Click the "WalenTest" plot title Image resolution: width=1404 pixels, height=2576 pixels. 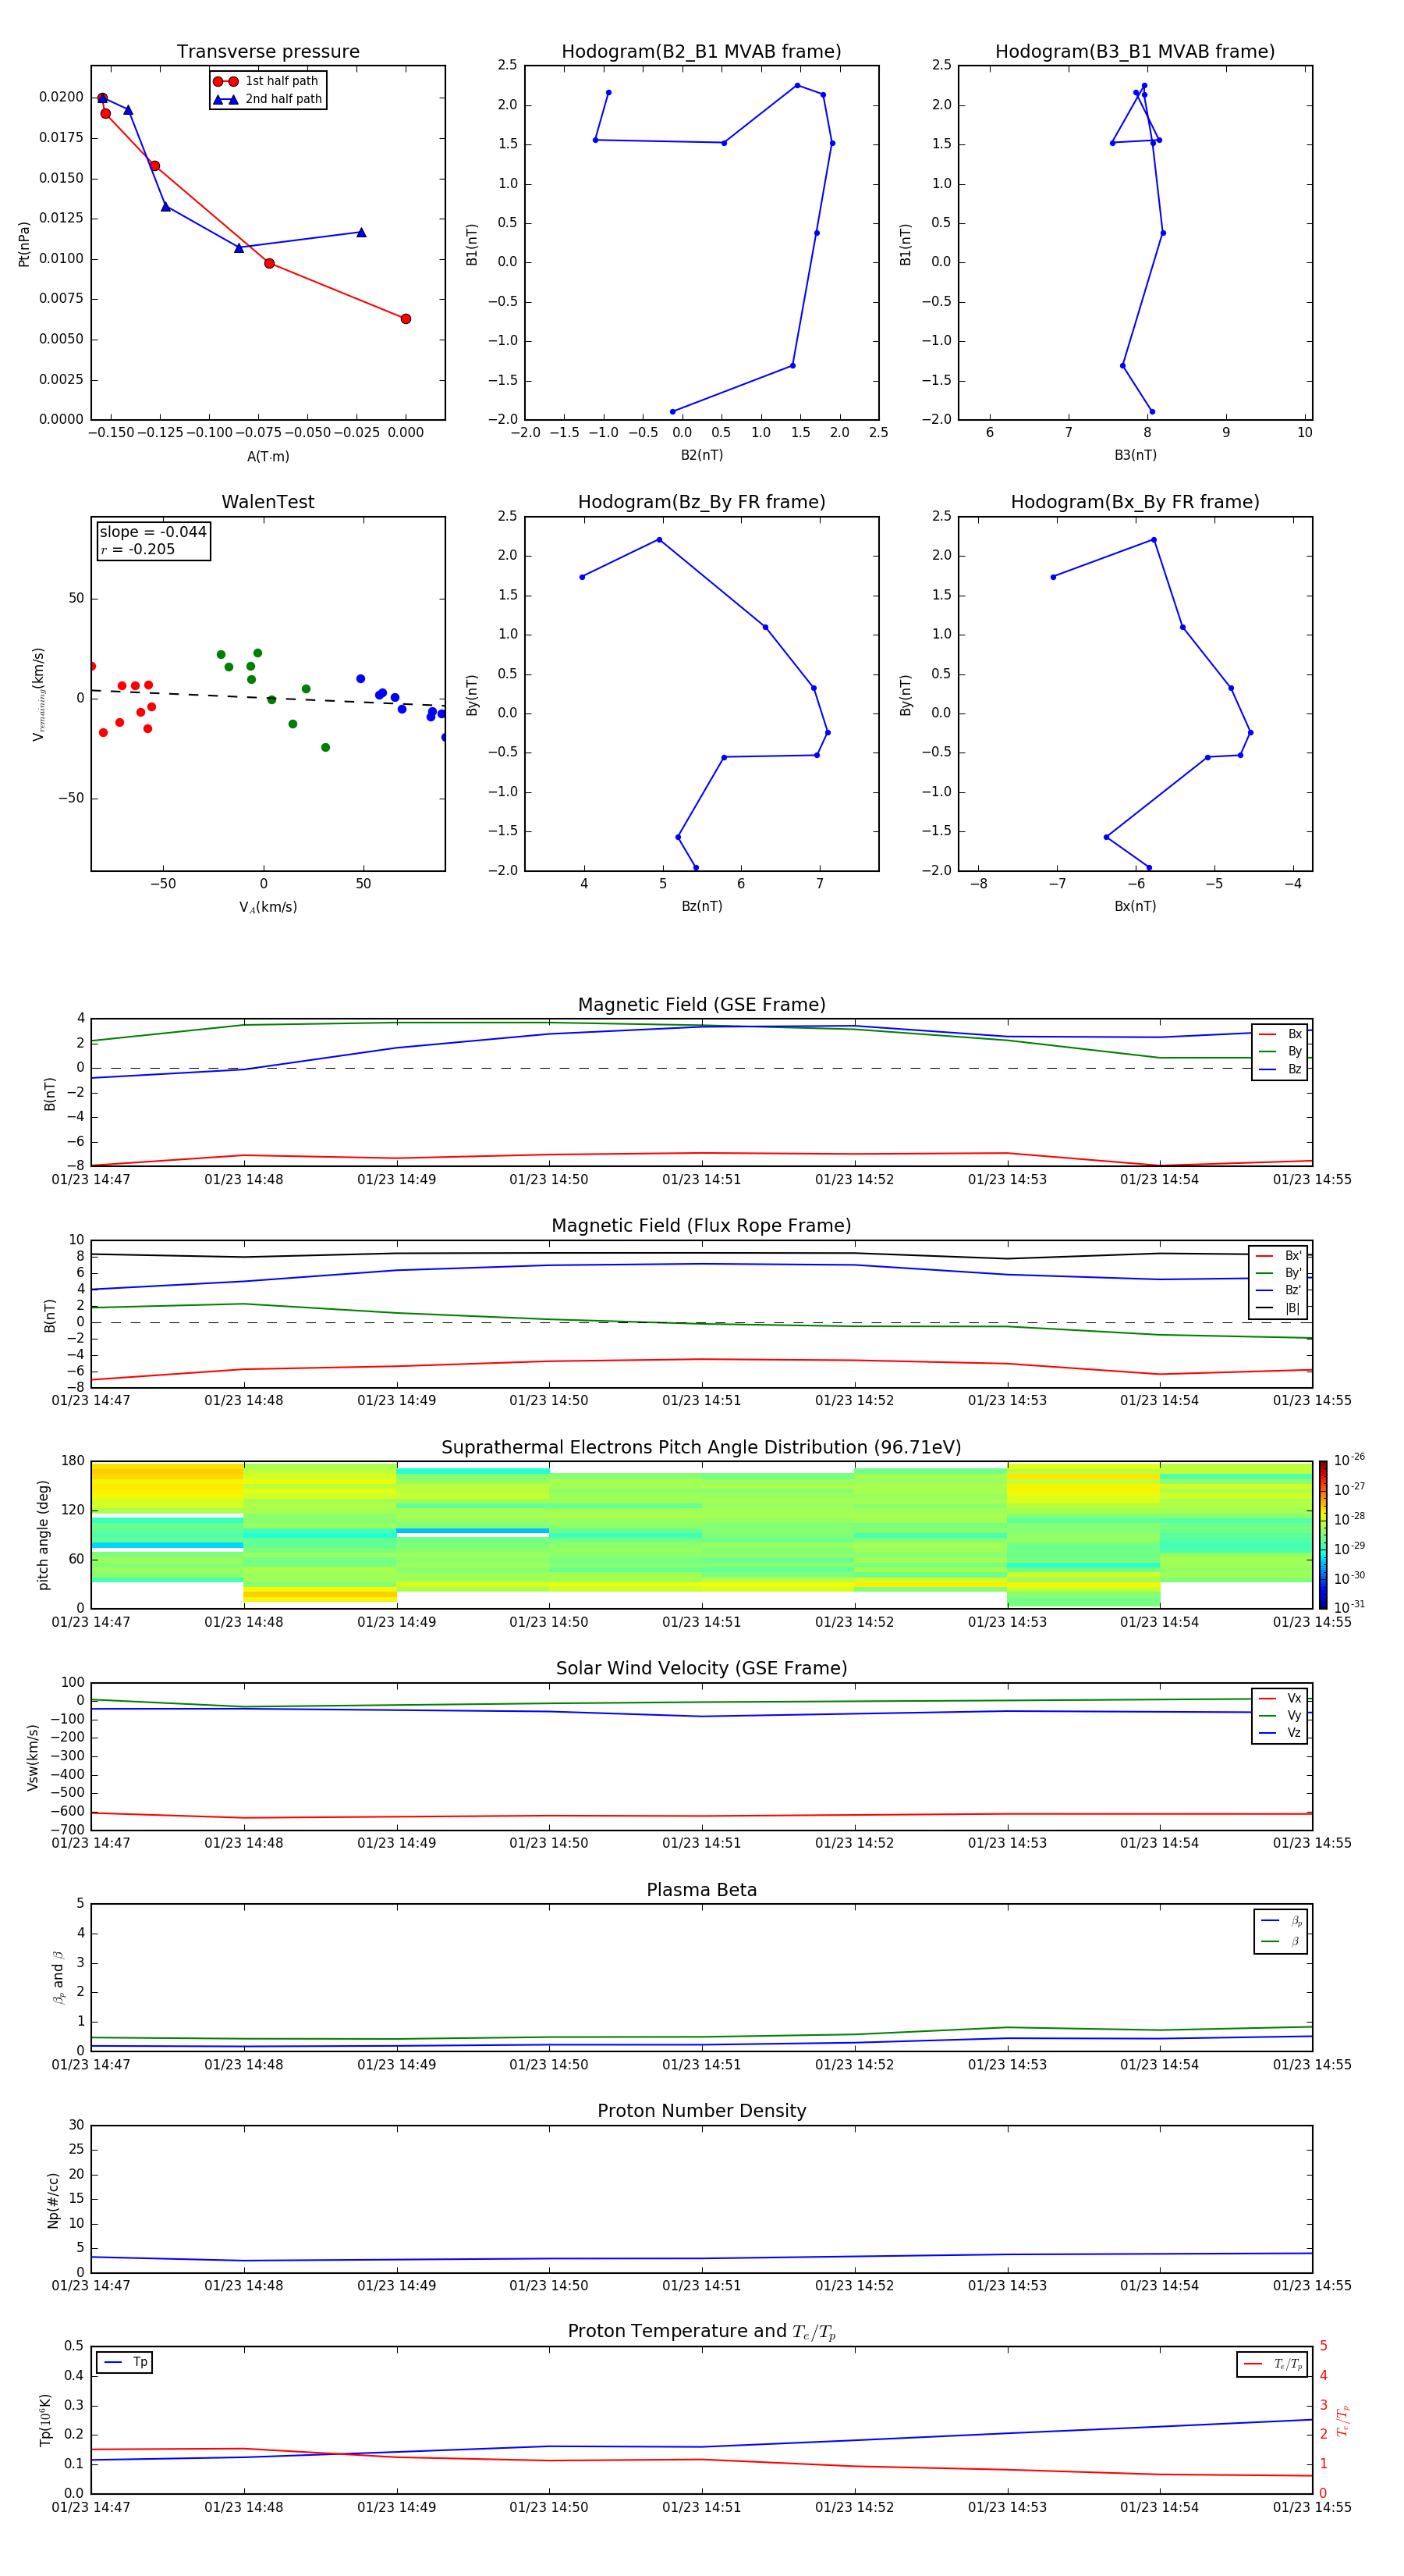[268, 502]
